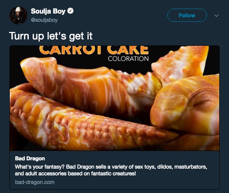
Task: Open the tweet options chevron menu
Action: coord(217,15)
